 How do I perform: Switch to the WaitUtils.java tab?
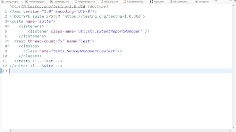[x=109, y=2]
